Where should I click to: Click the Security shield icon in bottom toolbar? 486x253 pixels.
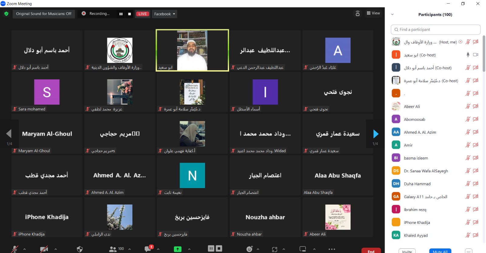(x=80, y=249)
